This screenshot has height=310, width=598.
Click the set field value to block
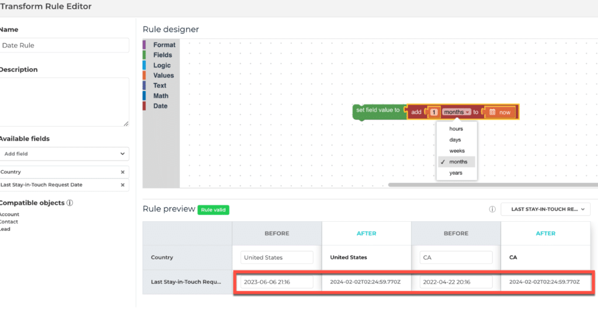tap(378, 110)
